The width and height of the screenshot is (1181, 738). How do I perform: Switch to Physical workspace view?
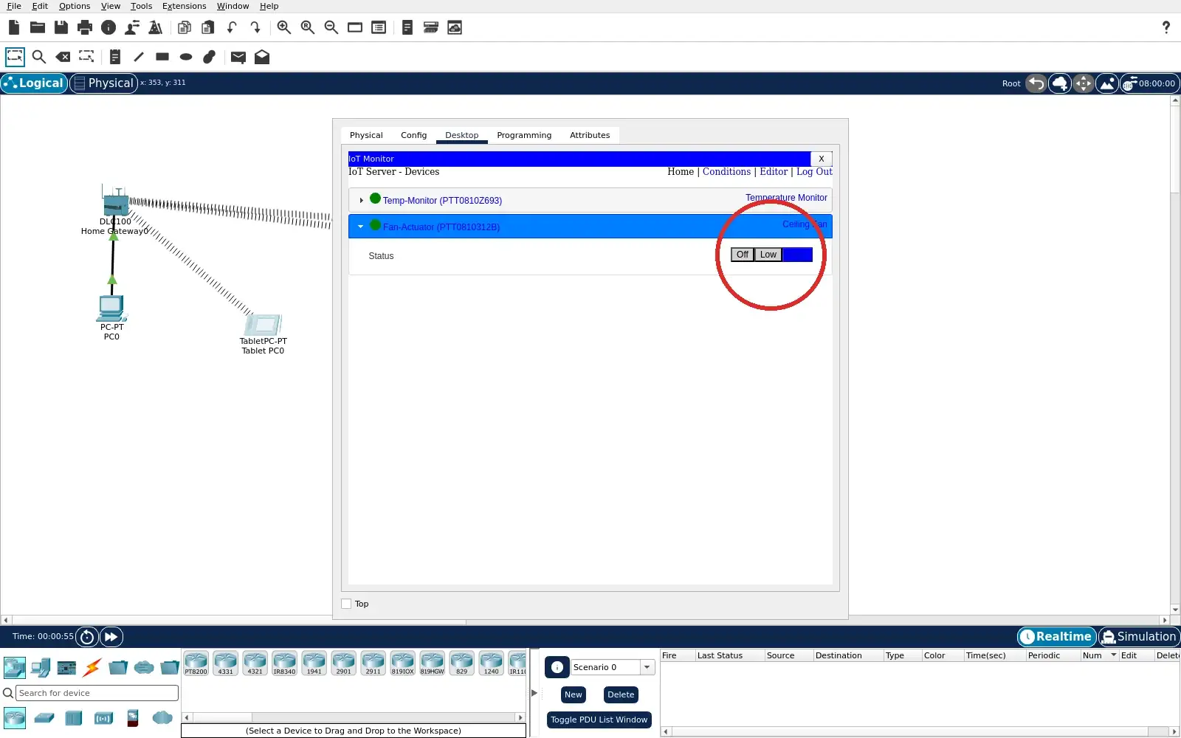pos(103,83)
